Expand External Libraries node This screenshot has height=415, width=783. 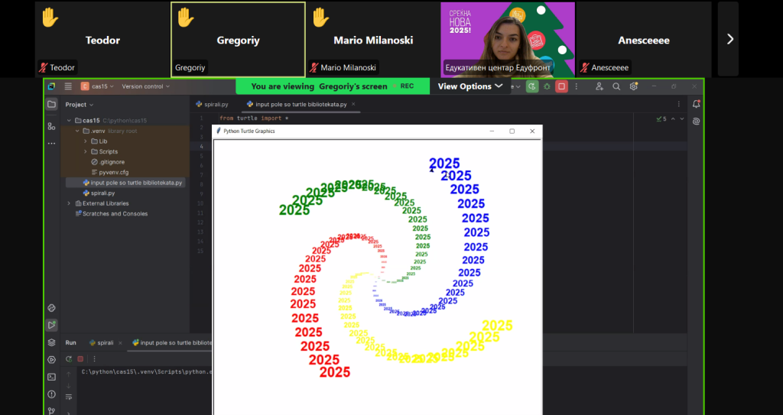point(69,203)
